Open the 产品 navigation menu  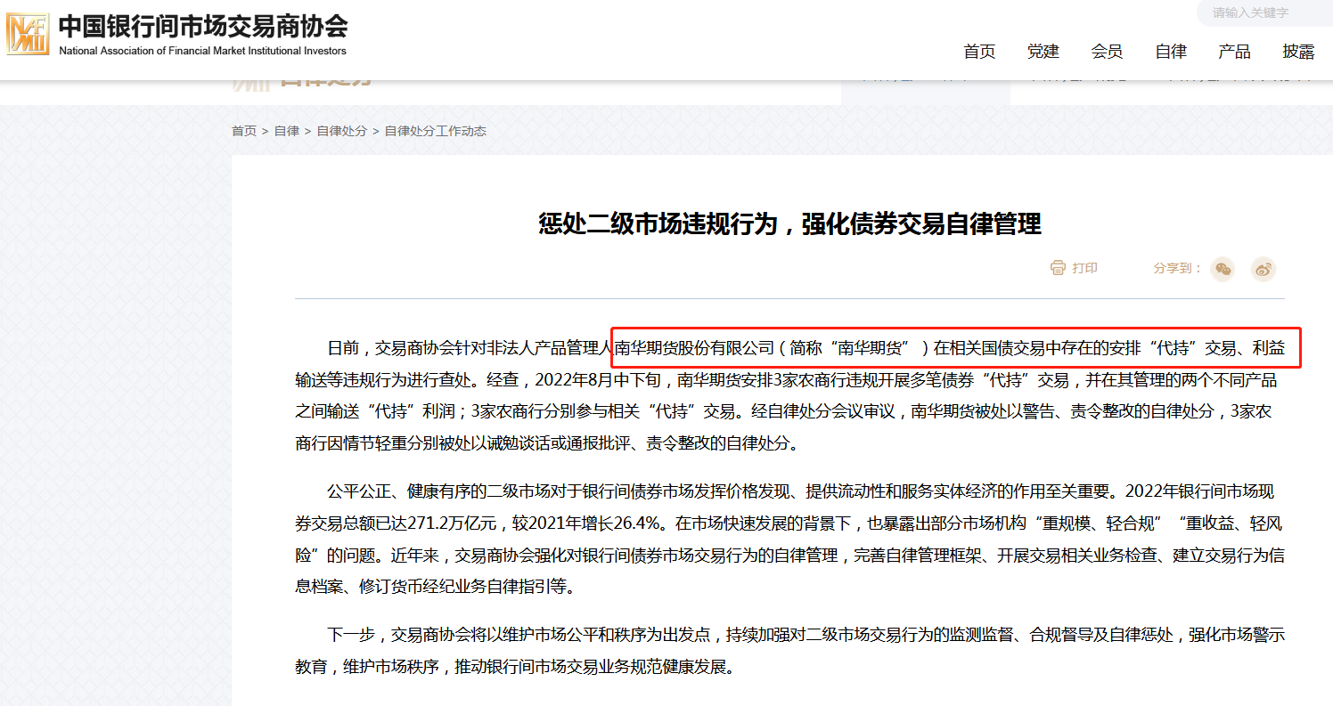pos(1234,52)
